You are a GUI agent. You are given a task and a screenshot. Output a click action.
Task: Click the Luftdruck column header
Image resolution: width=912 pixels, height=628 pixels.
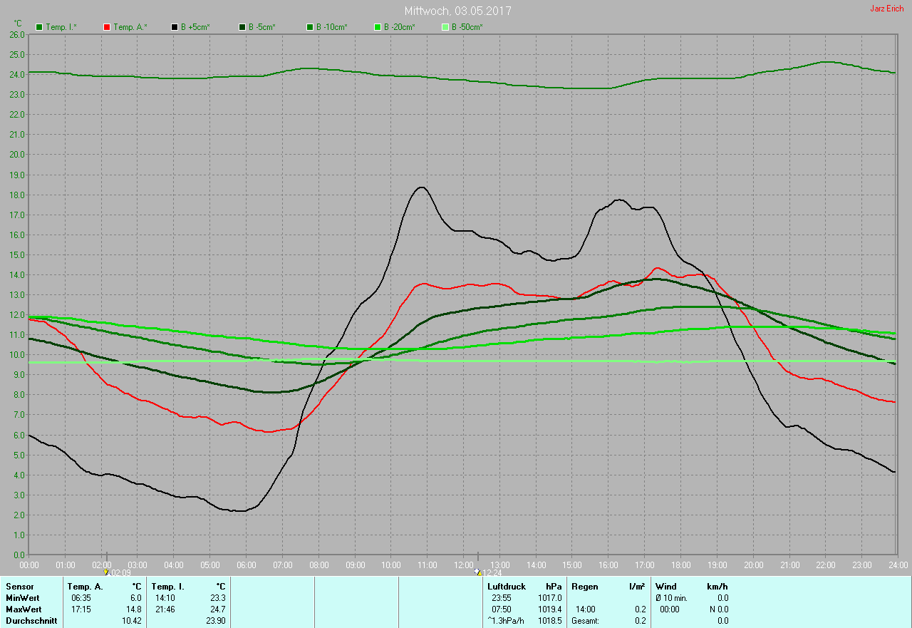tap(507, 587)
